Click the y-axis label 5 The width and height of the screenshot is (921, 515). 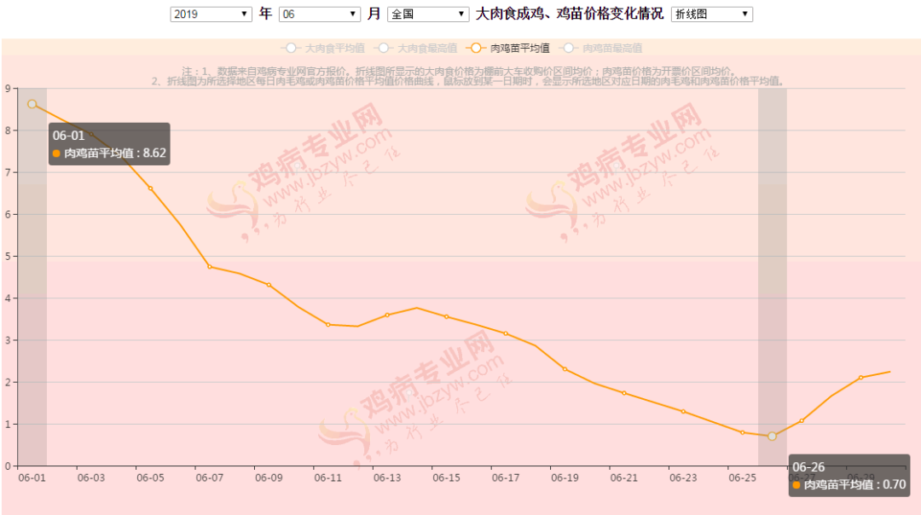tap(8, 257)
